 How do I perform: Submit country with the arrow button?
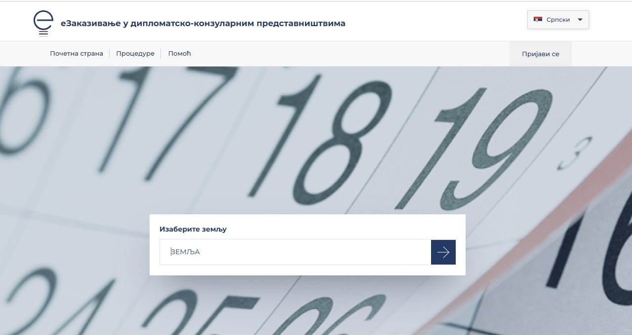pos(443,252)
